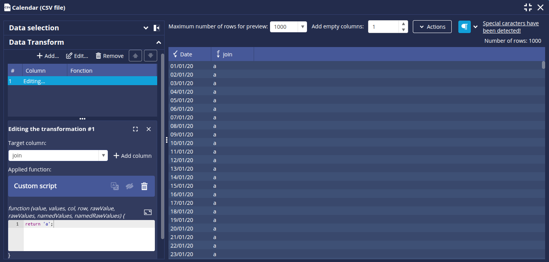Open the Target column dropdown
The height and width of the screenshot is (262, 549).
[103, 155]
